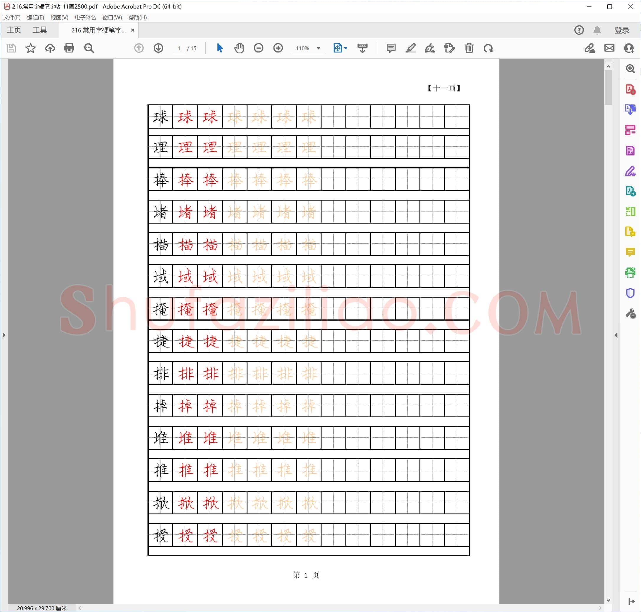This screenshot has height=612, width=641.
Task: Click the share with others icon
Action: [x=629, y=48]
